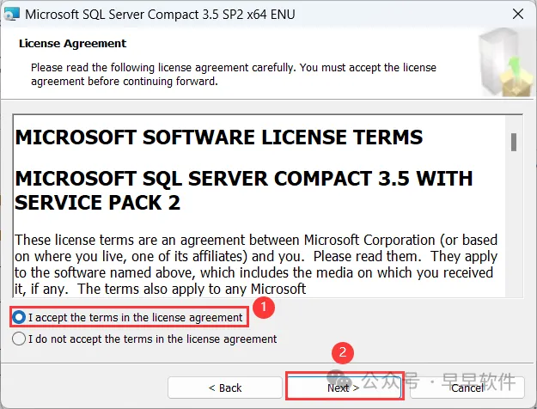Viewport: 537px width, 409px height.
Task: Select 'I accept the terms' radio button
Action: coord(19,317)
